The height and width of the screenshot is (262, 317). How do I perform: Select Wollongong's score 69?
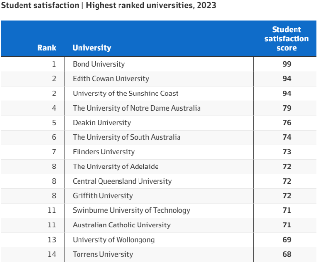pos(287,240)
